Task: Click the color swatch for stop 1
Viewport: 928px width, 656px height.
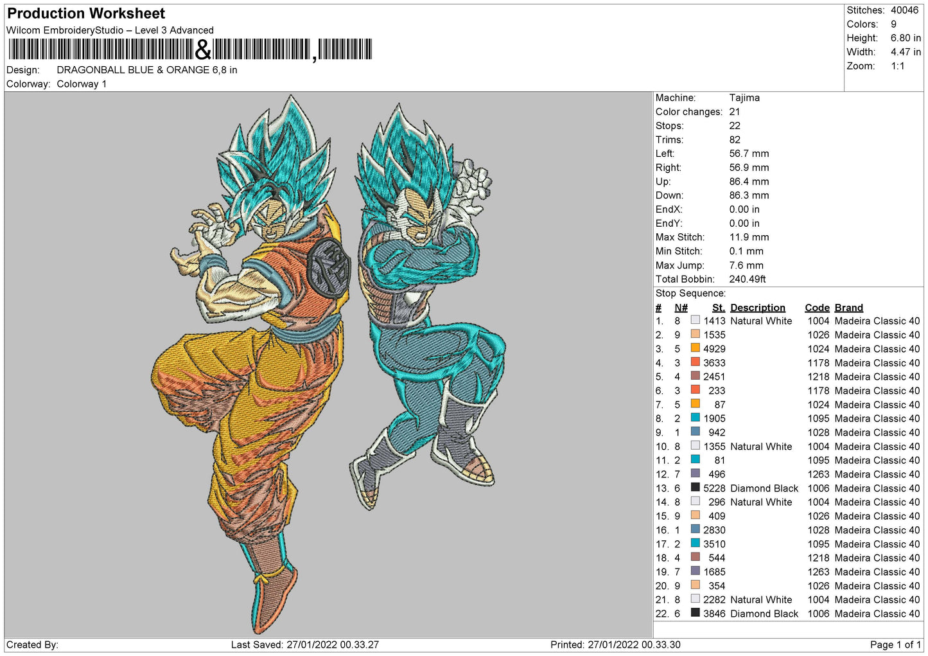Action: point(695,320)
